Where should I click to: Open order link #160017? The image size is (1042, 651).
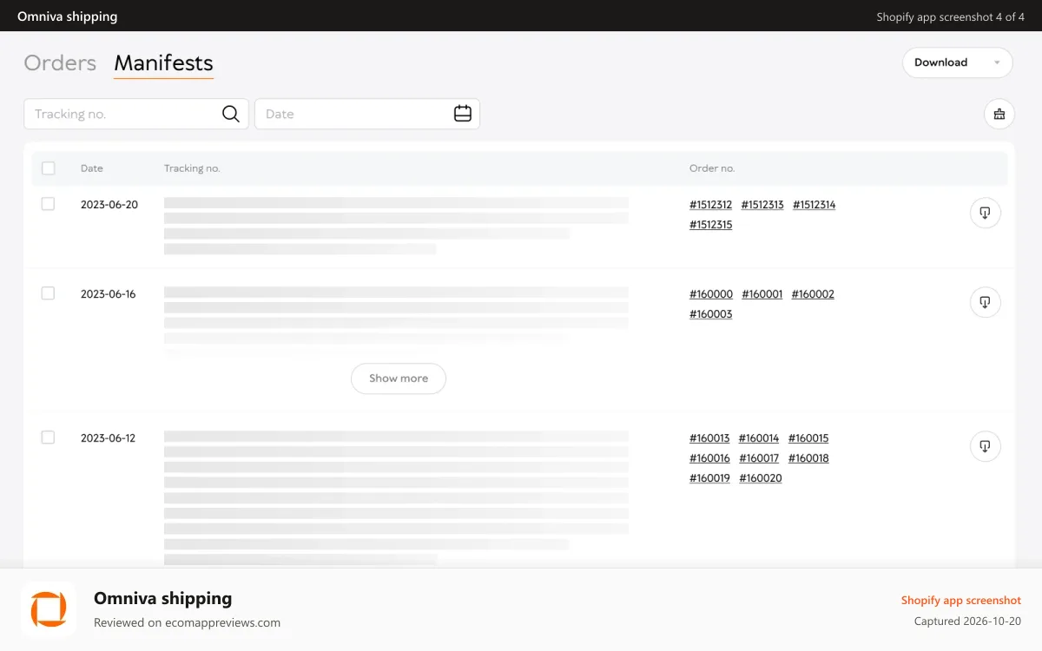point(759,458)
